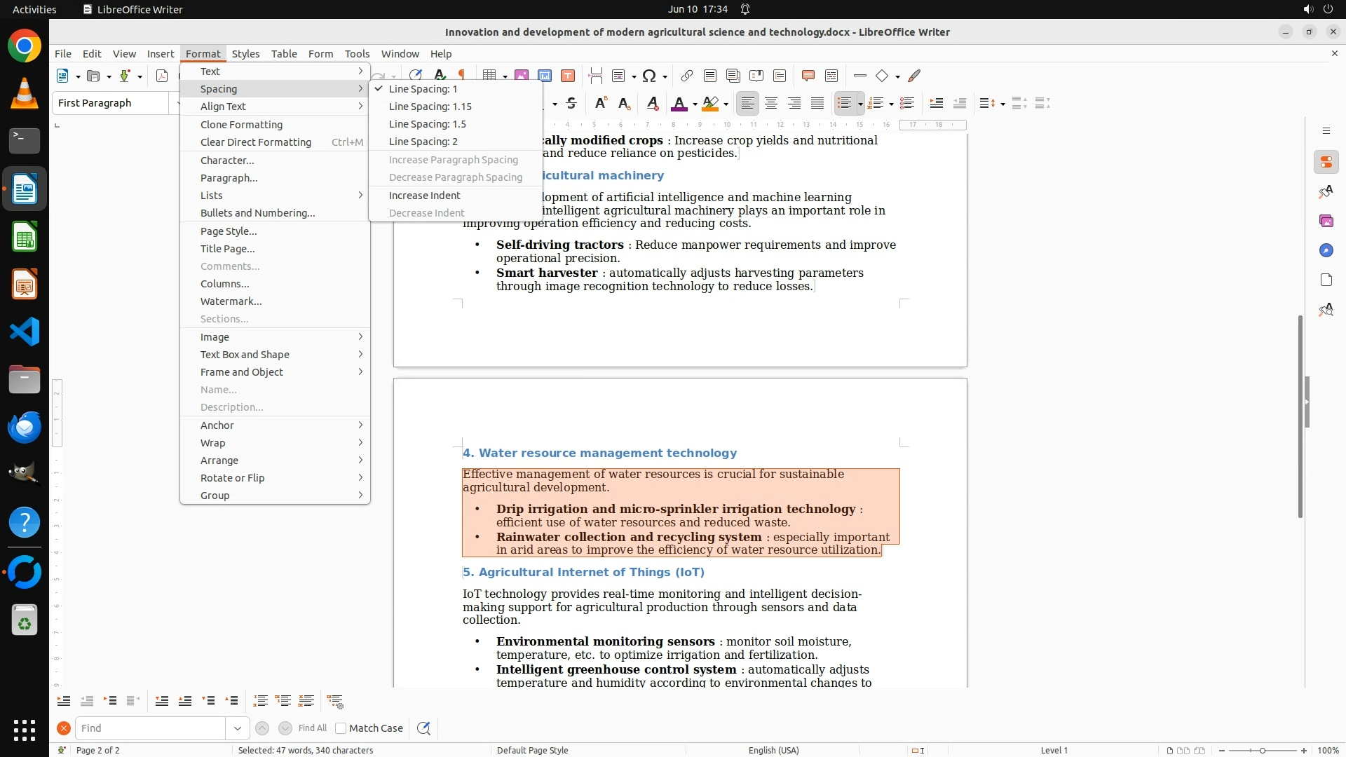Open the Styles menu
Screen dimensions: 1346x757
point(245,54)
